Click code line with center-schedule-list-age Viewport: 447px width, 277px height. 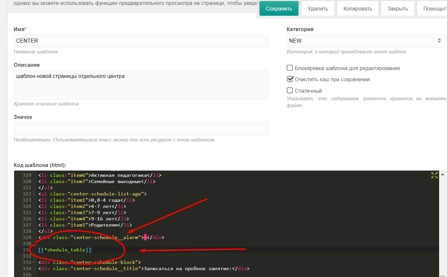click(92, 194)
